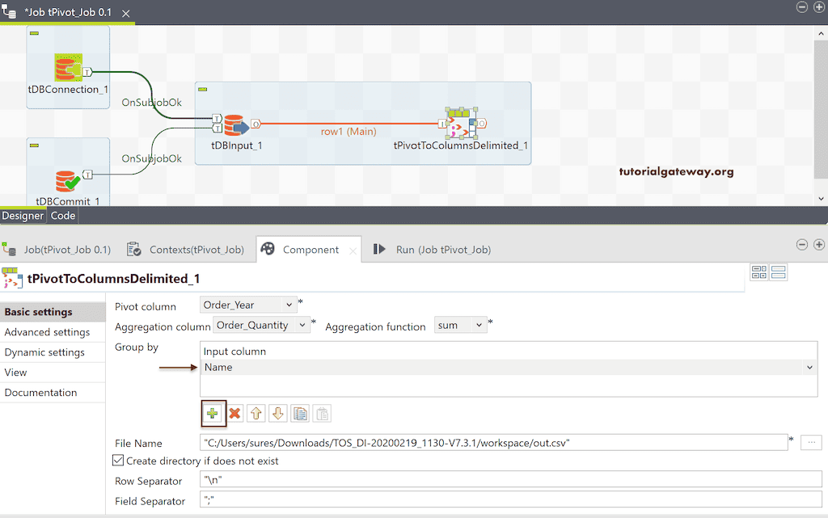Screen dimensions: 828x518
Task: Open the Contexts(tPivot_Job) tab
Action: pyautogui.click(x=187, y=250)
